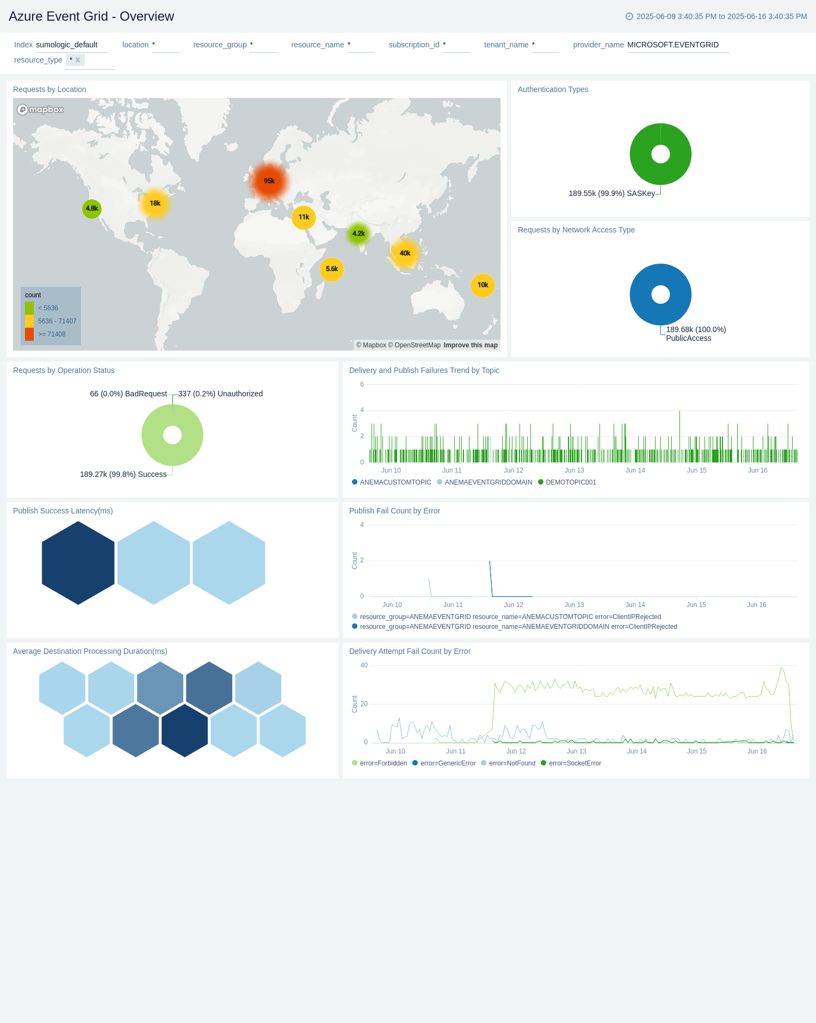Click the 66 (0.0%) BadRequest label
The image size is (816, 1023).
click(128, 394)
